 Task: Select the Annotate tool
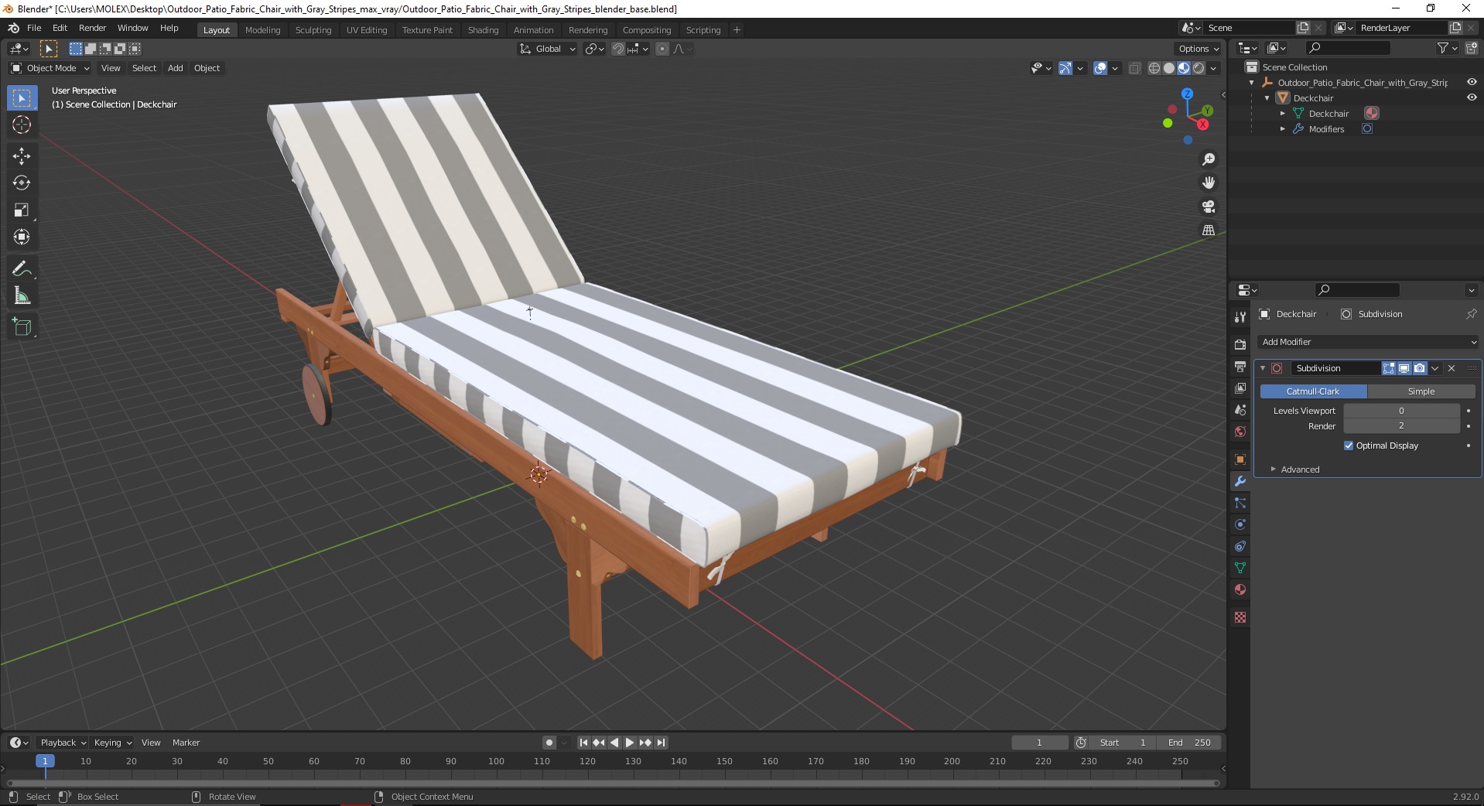[22, 269]
